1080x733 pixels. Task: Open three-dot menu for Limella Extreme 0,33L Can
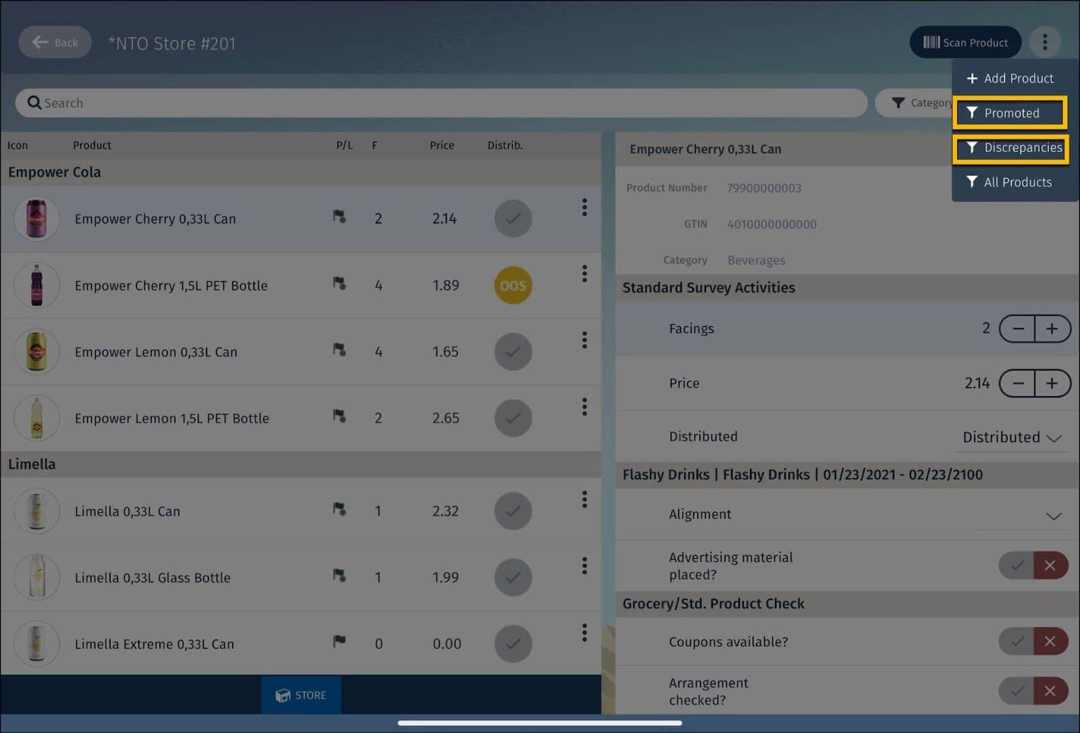[585, 632]
